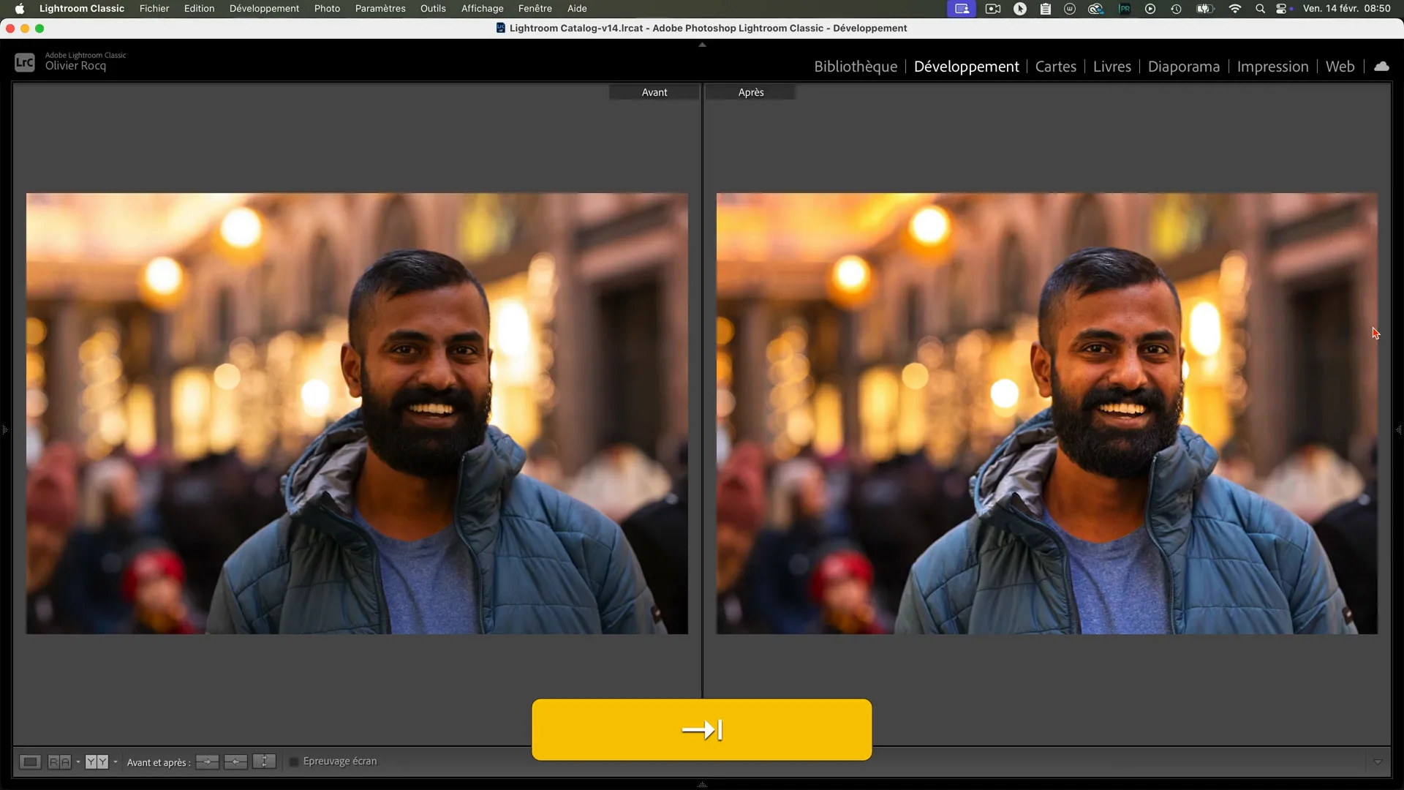This screenshot has width=1404, height=790.
Task: Click the Lrc identity plate logo
Action: pos(25,62)
